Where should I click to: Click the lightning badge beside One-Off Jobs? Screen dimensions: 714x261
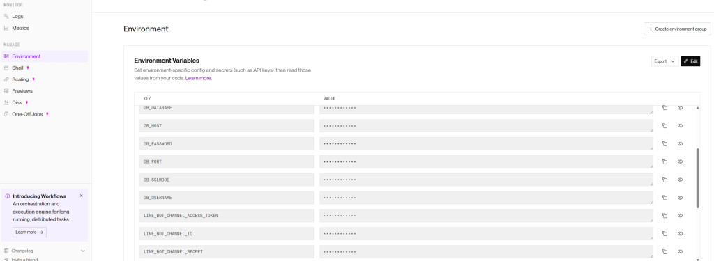point(47,114)
